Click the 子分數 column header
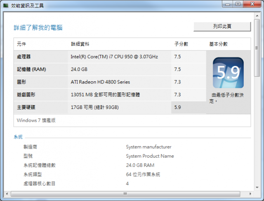Viewport: 264px width, 201px height. click(181, 44)
